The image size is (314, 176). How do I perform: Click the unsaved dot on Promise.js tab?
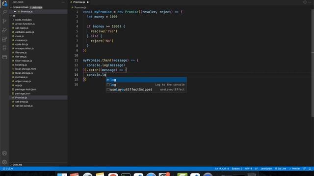point(88,2)
